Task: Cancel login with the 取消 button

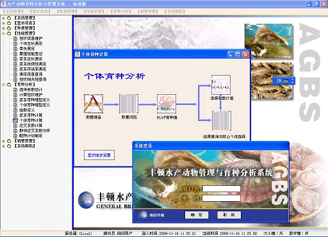Action: (229, 215)
